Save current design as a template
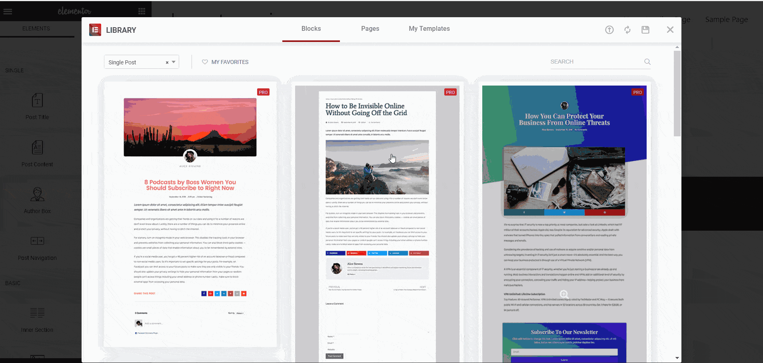763x363 pixels. tap(645, 30)
